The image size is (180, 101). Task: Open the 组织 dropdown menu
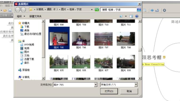click(x=21, y=16)
